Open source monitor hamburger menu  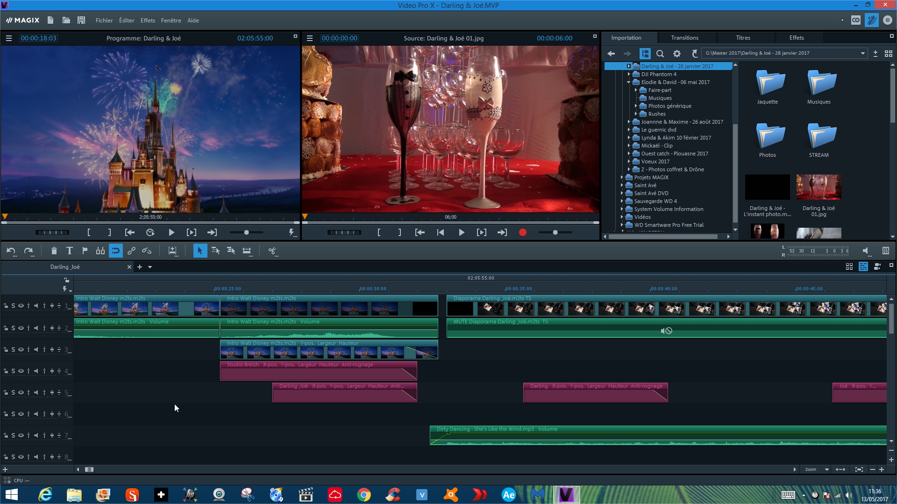tap(310, 38)
